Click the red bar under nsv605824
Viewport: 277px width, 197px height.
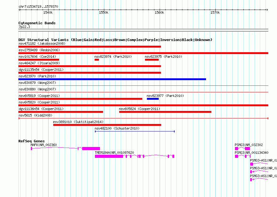coord(165,112)
